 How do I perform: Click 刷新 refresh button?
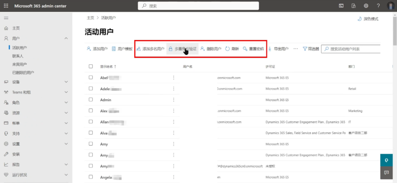coord(232,49)
